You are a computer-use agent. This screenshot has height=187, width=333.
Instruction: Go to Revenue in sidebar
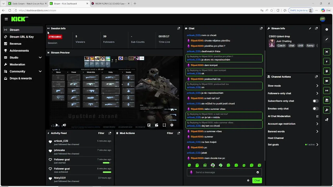click(23, 44)
